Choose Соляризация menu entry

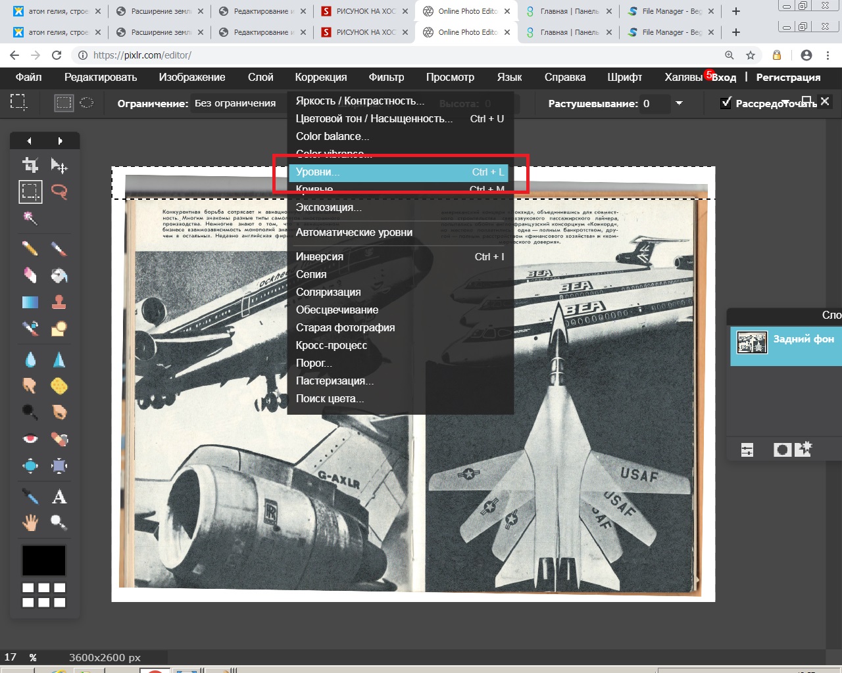[401, 292]
